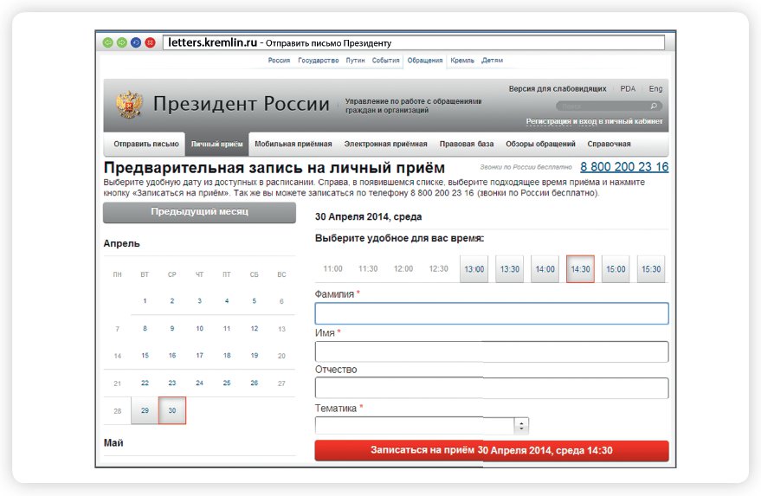Select April 5 in the calendar
The height and width of the screenshot is (496, 761).
coord(255,301)
